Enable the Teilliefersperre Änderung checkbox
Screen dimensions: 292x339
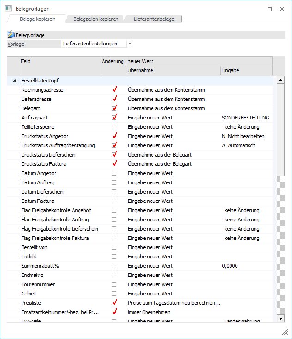[114, 127]
